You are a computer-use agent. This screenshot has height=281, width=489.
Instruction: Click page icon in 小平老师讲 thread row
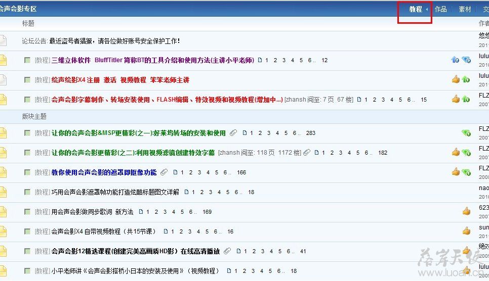point(229,271)
